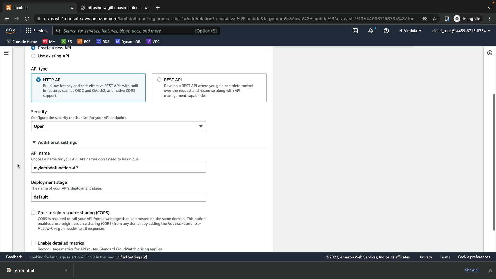This screenshot has height=279, width=496.
Task: Open the N. Virginia region selector
Action: (x=410, y=31)
